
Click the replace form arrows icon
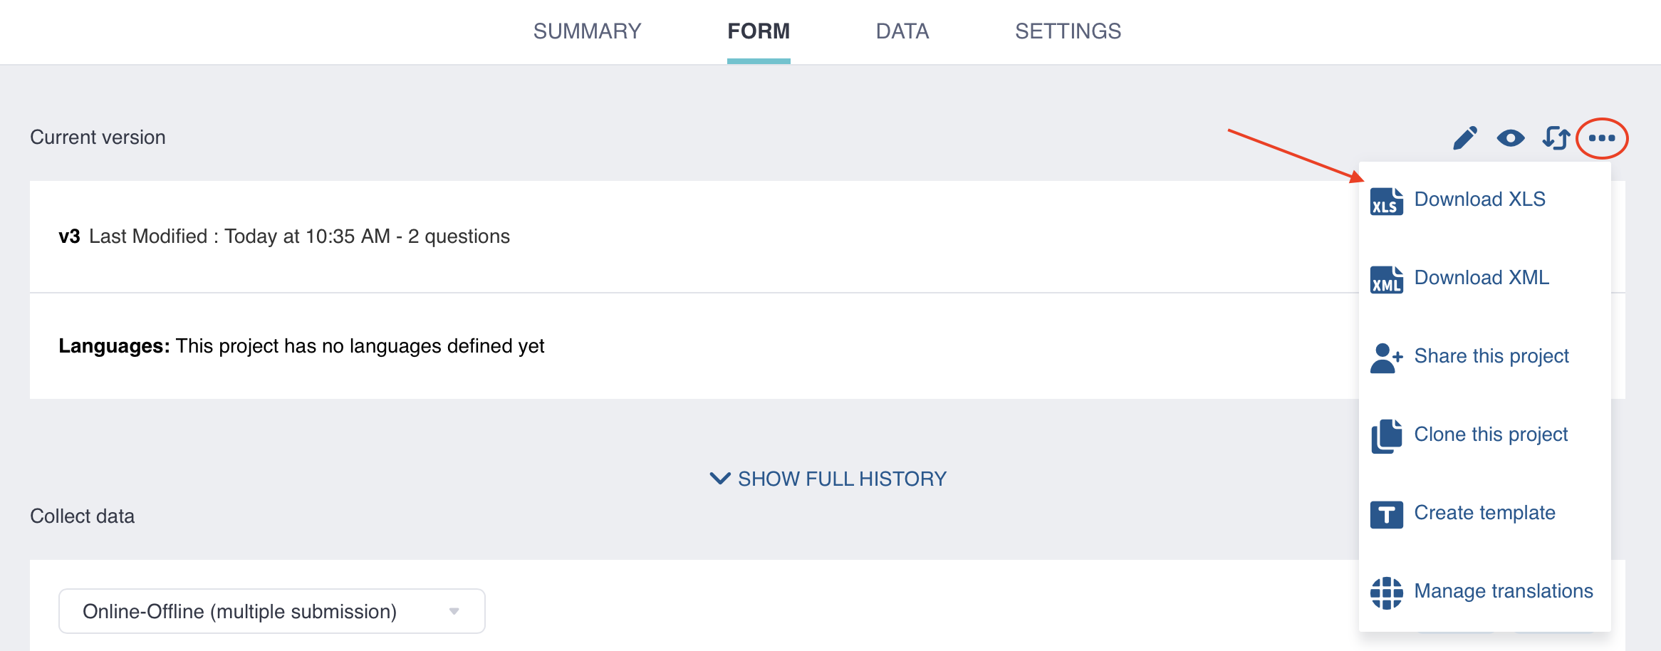(x=1556, y=137)
